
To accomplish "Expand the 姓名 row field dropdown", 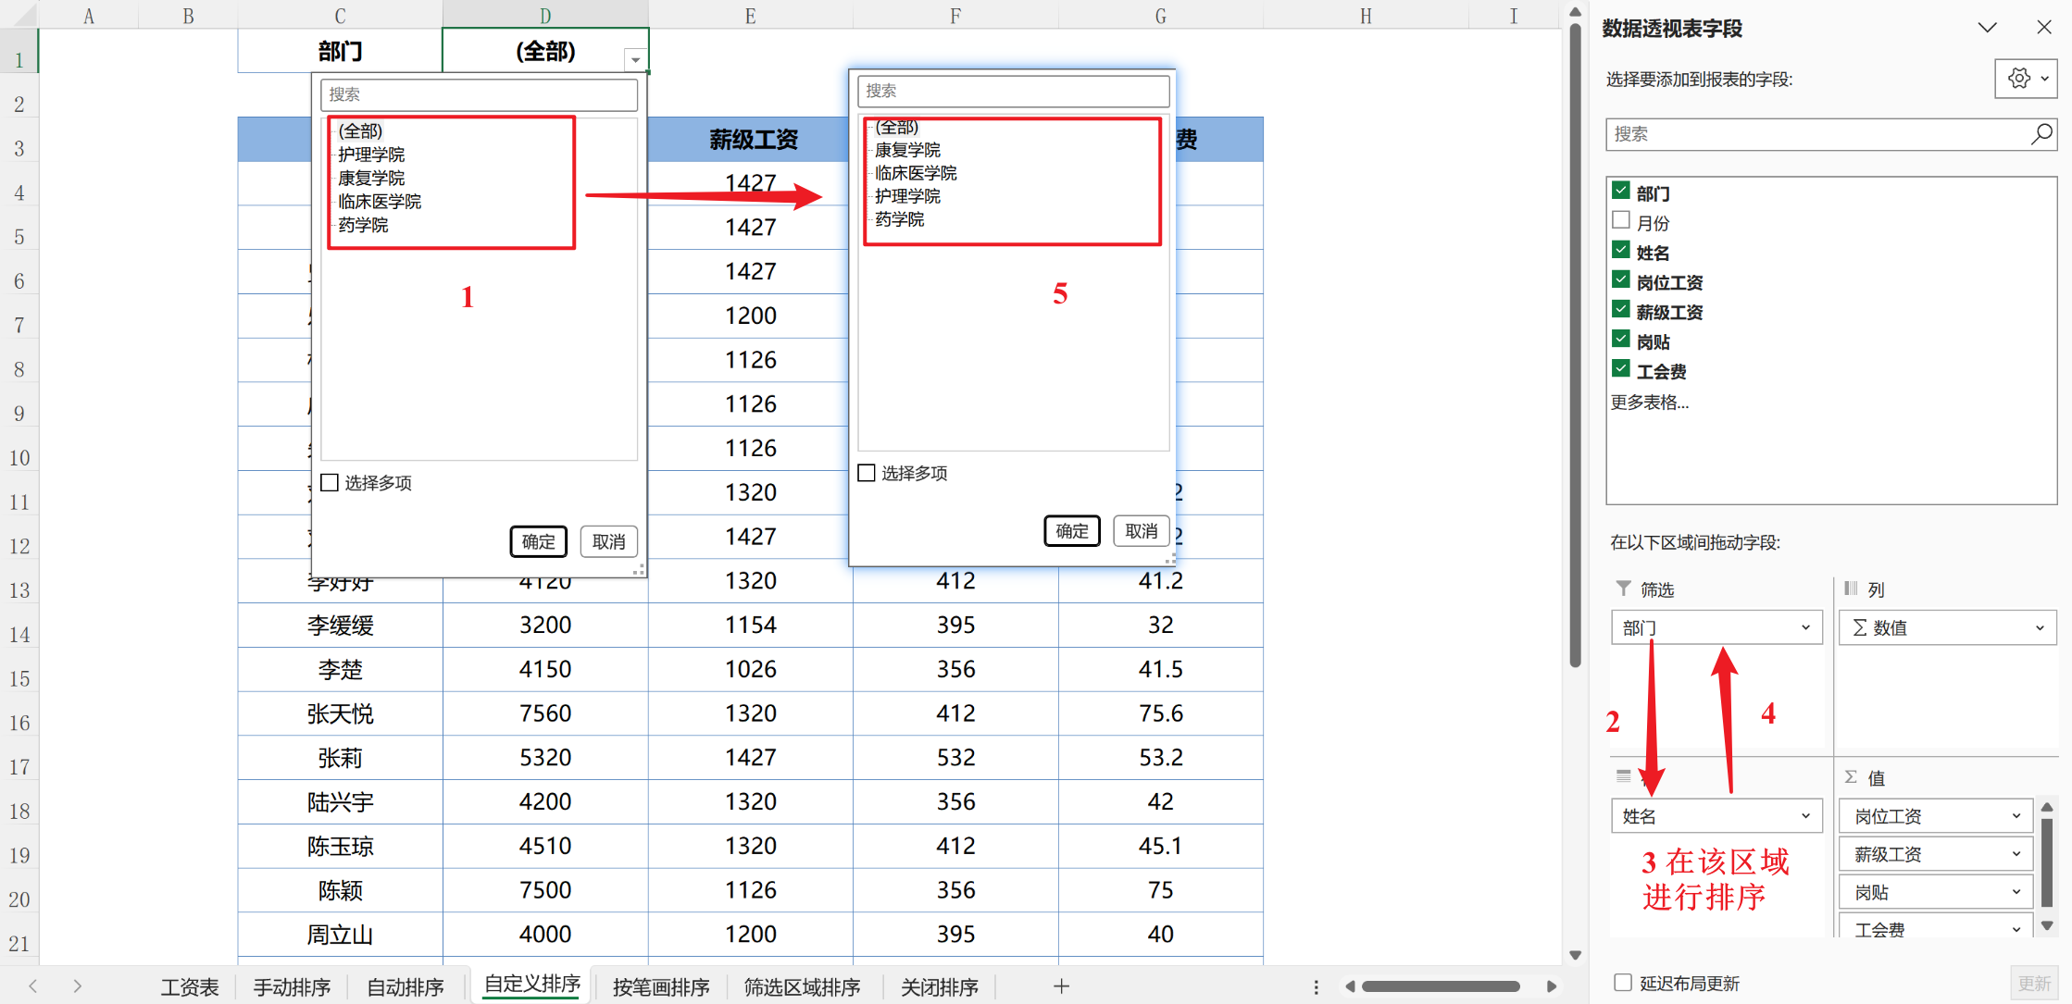I will pos(1805,816).
